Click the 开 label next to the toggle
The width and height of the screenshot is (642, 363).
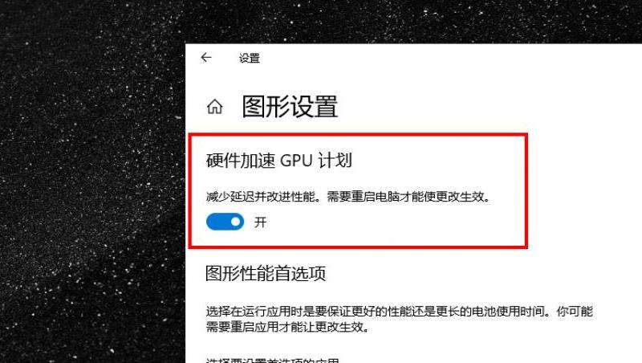point(260,222)
